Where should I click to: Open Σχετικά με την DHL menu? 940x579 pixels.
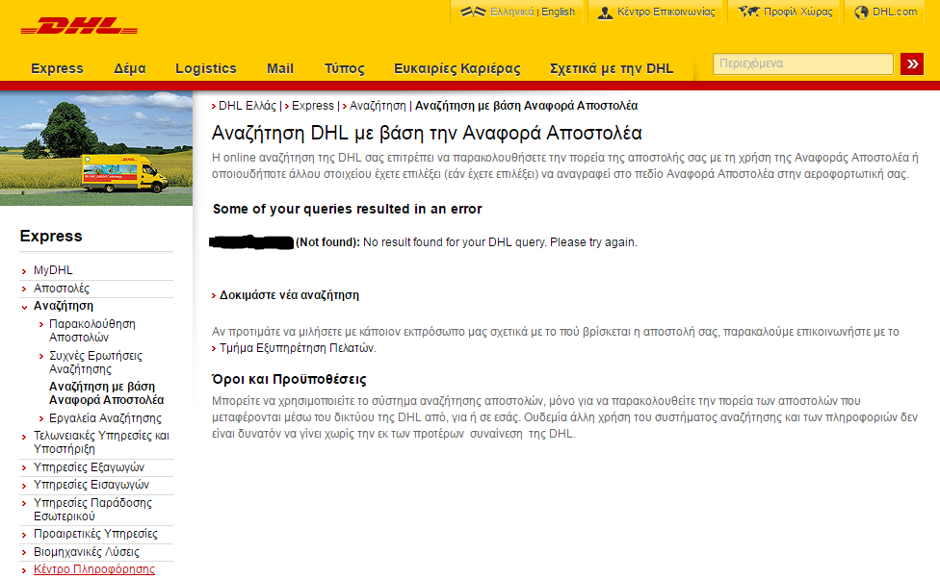pyautogui.click(x=612, y=68)
